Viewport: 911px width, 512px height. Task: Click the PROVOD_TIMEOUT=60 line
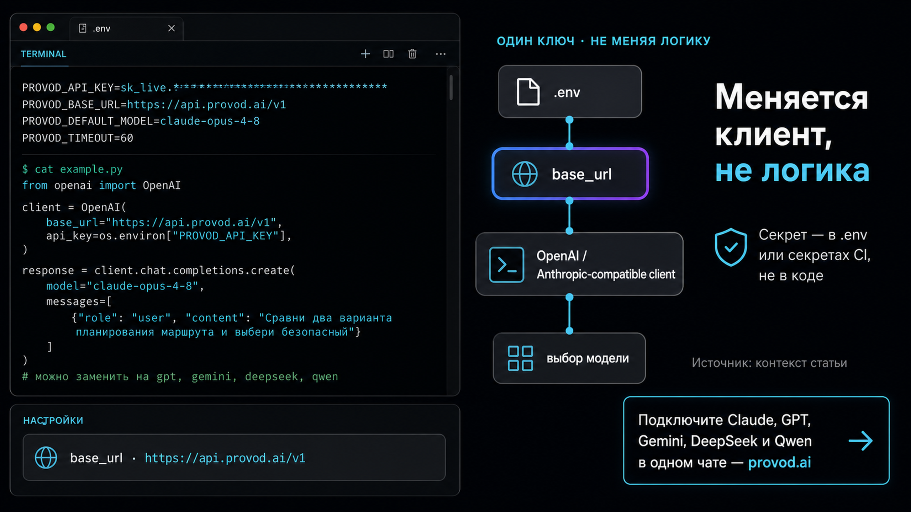(78, 138)
